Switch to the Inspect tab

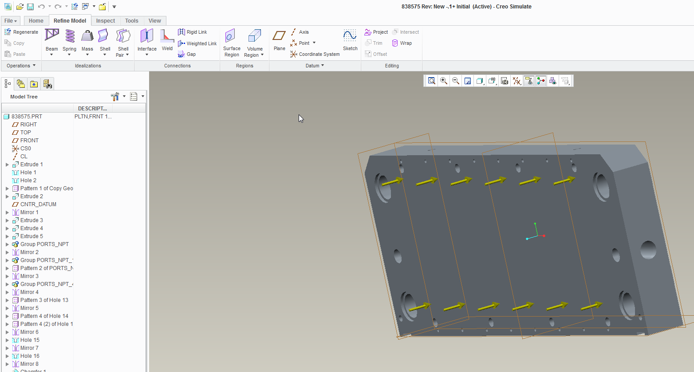click(x=106, y=21)
